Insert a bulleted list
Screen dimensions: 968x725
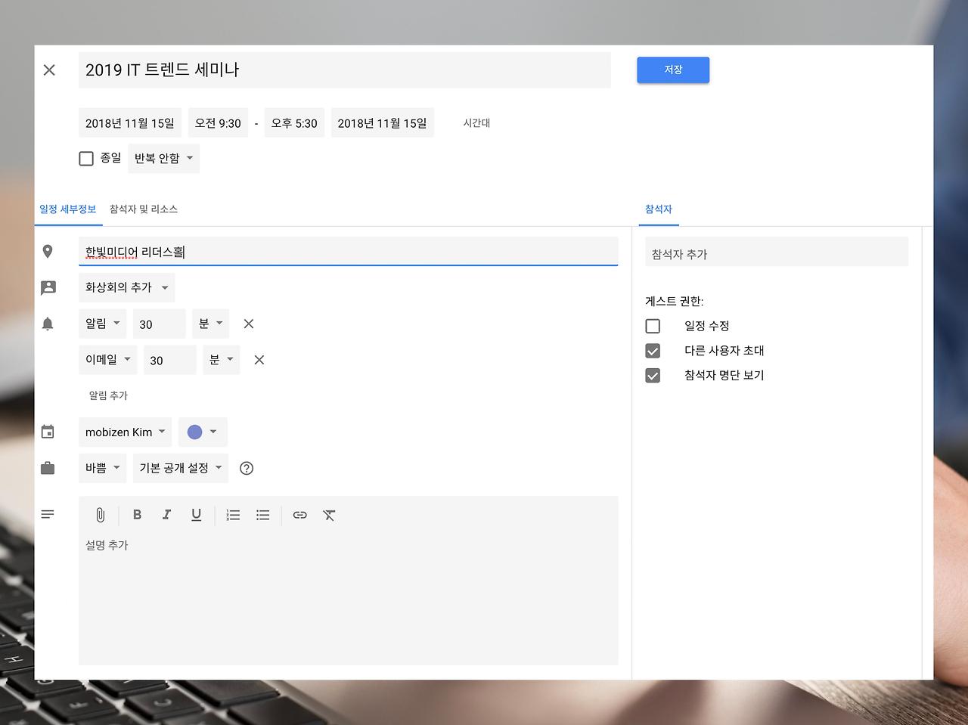[x=262, y=515]
